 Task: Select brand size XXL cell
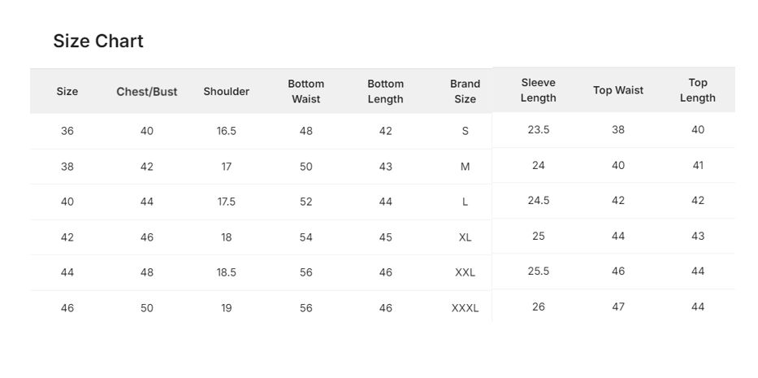coord(465,272)
